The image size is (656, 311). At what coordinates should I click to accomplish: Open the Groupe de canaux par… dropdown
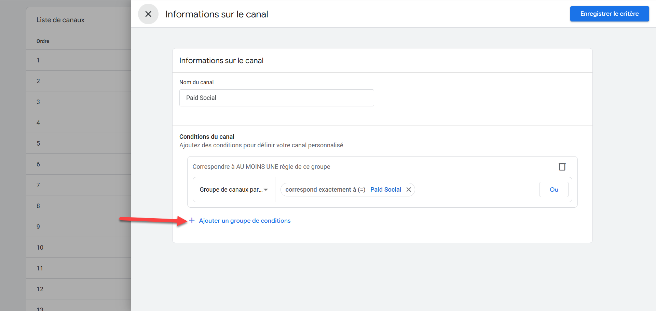click(x=234, y=190)
